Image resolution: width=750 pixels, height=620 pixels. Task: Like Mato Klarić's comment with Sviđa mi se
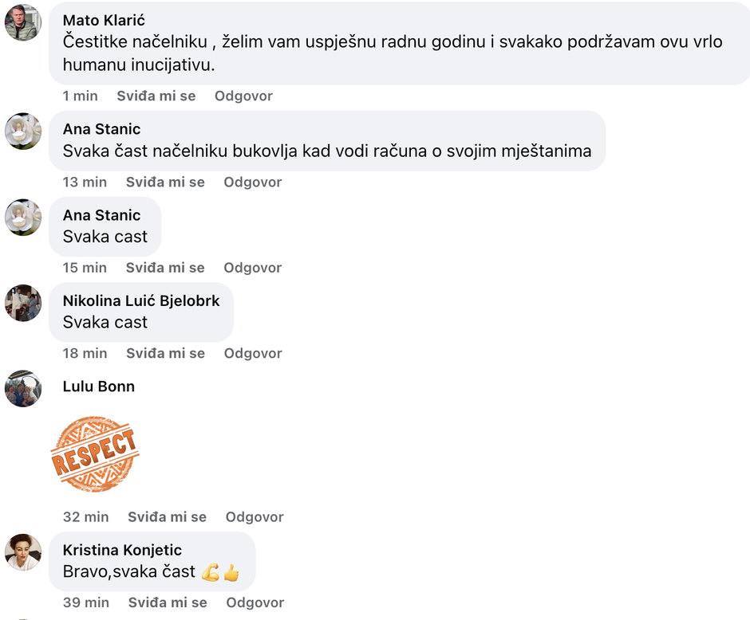156,96
